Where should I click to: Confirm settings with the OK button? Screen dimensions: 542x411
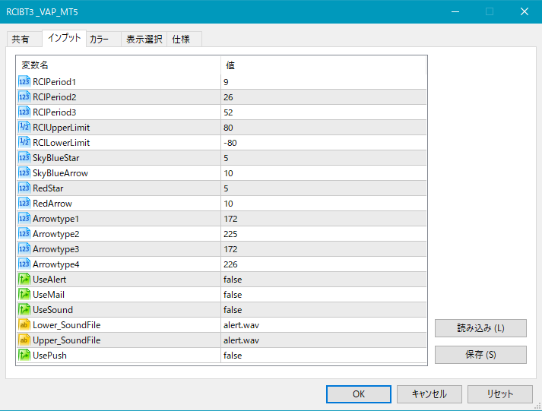[359, 394]
